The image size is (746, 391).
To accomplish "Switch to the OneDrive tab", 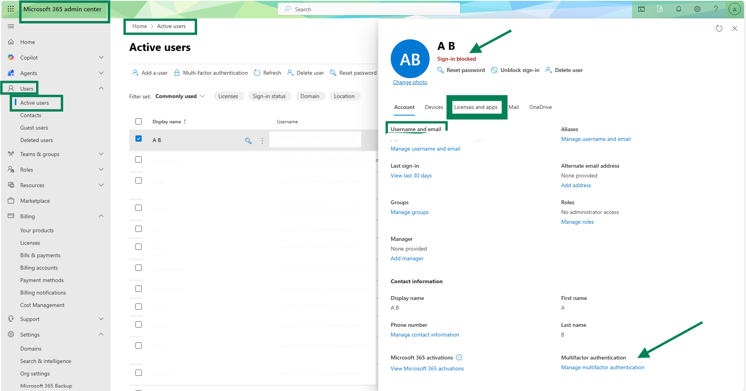I will coord(541,107).
